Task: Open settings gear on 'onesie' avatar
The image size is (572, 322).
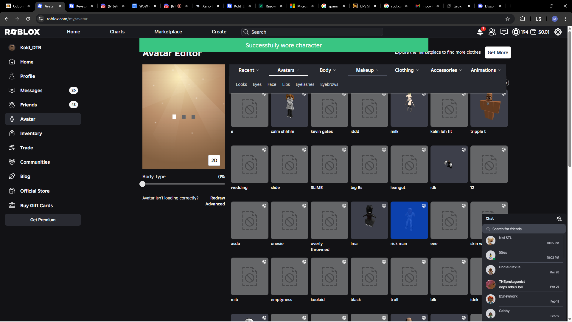Action: pyautogui.click(x=304, y=206)
